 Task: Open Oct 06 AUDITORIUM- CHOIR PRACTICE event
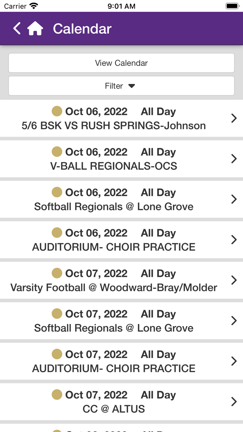[114, 247]
